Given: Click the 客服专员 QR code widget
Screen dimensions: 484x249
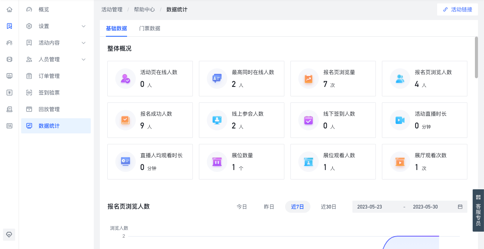Looking at the screenshot, I should [478, 210].
